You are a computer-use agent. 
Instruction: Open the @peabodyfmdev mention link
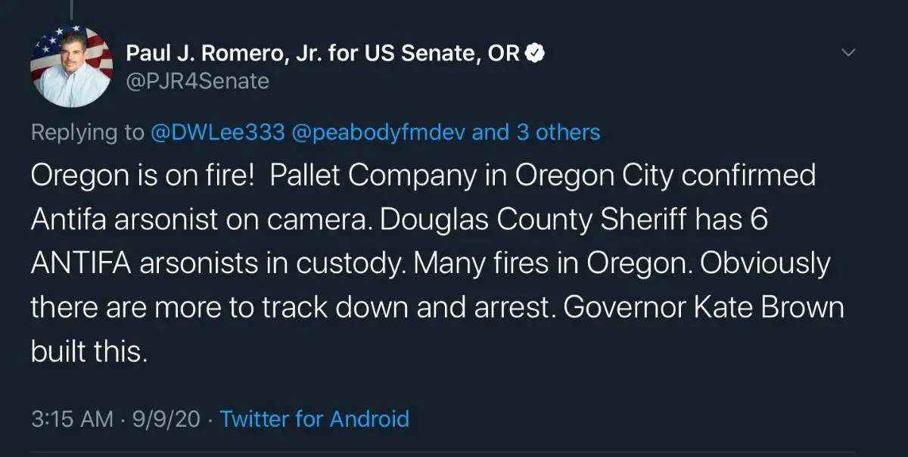[378, 132]
